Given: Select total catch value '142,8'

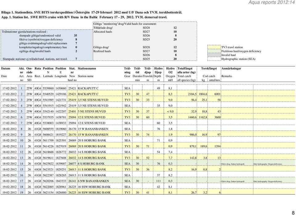Looking at the screenshot, I should click(193, 158).
